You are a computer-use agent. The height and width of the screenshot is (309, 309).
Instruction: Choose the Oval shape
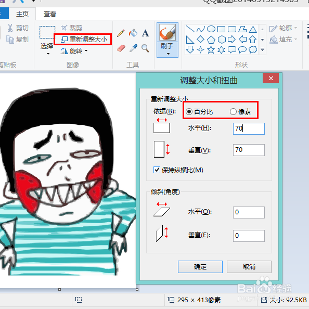[211, 29]
